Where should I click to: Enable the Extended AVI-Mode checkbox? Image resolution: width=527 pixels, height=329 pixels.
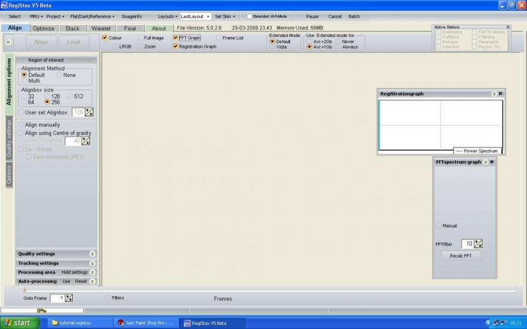tap(249, 17)
